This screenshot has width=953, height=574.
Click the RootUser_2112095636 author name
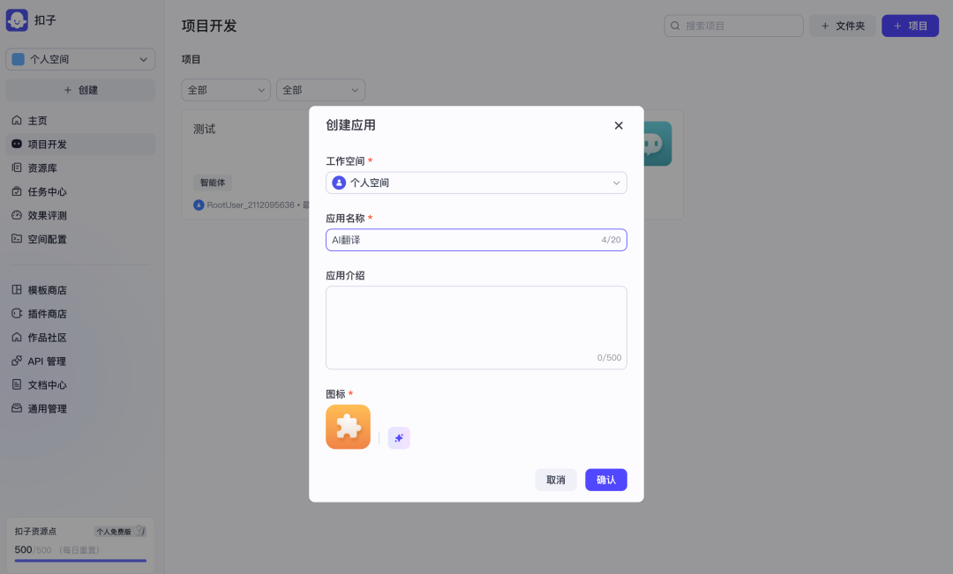click(x=251, y=205)
